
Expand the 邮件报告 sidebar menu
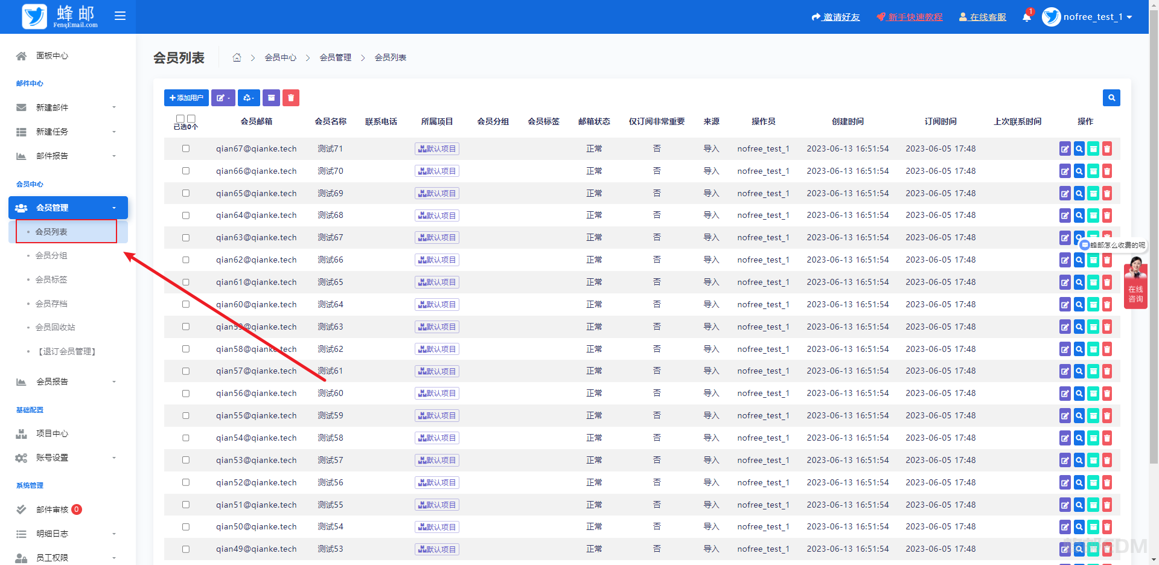[68, 156]
